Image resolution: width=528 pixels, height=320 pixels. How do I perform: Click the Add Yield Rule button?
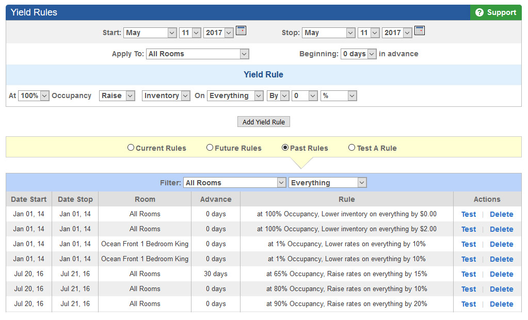[264, 122]
